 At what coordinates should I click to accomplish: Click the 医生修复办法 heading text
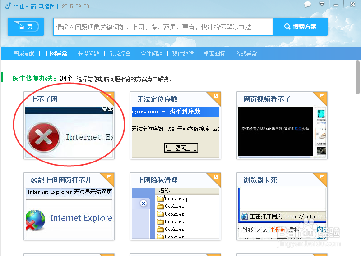click(x=34, y=79)
